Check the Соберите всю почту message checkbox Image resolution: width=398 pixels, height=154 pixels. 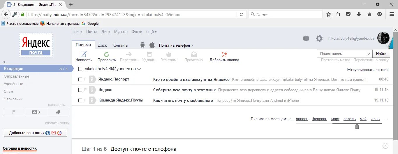point(80,90)
